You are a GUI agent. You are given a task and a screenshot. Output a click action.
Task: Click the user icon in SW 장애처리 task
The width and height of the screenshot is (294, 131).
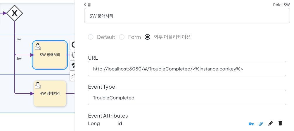[x=38, y=47]
